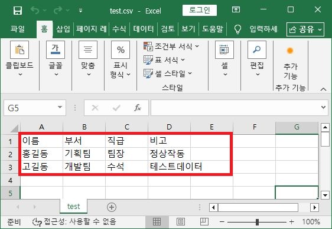Screen dimensions: 332x229
Task: Expand the 맞춤 group dropdown arrow
Action: coord(89,74)
